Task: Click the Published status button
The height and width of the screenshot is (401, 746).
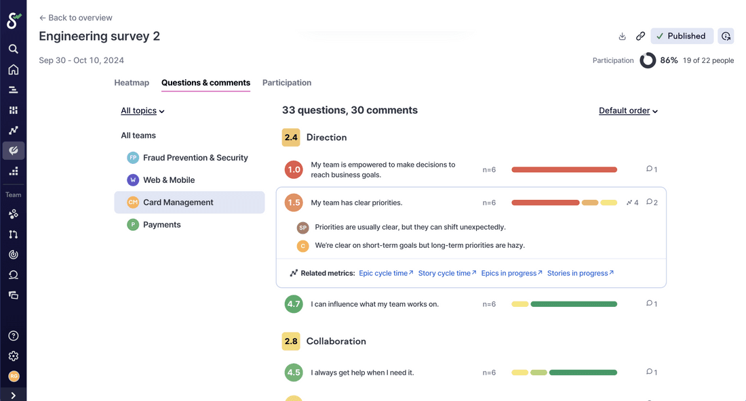Action: click(682, 37)
